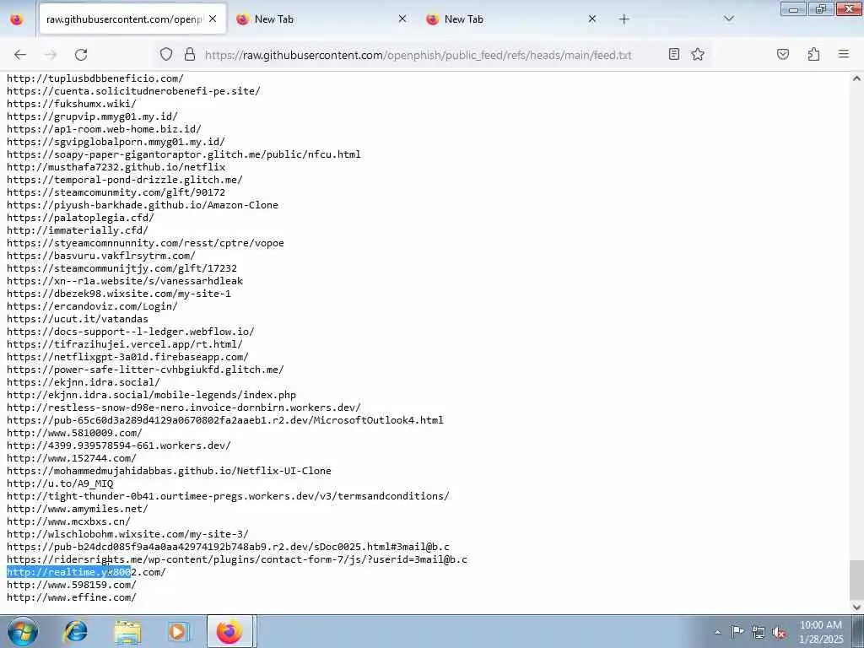Open the Action Center flag icon

[x=737, y=632]
